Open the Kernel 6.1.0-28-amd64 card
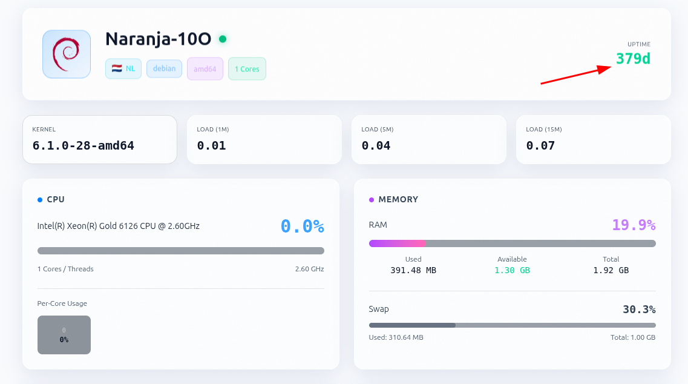Screen dimensions: 688x384 [100, 139]
